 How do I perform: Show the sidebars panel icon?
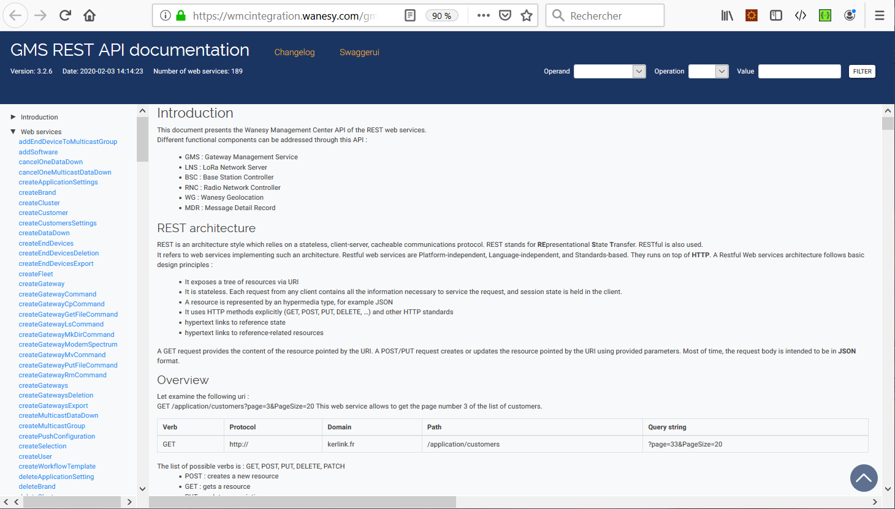(776, 15)
